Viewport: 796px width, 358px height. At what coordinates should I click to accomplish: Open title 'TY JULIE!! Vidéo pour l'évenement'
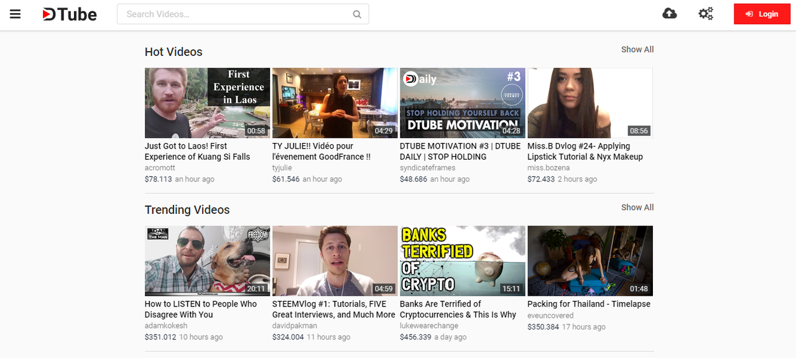(x=322, y=152)
